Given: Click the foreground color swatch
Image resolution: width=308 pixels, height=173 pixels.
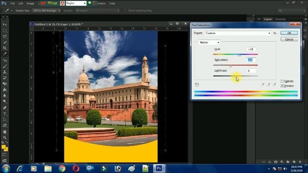Looking at the screenshot, I should [x=3, y=147].
